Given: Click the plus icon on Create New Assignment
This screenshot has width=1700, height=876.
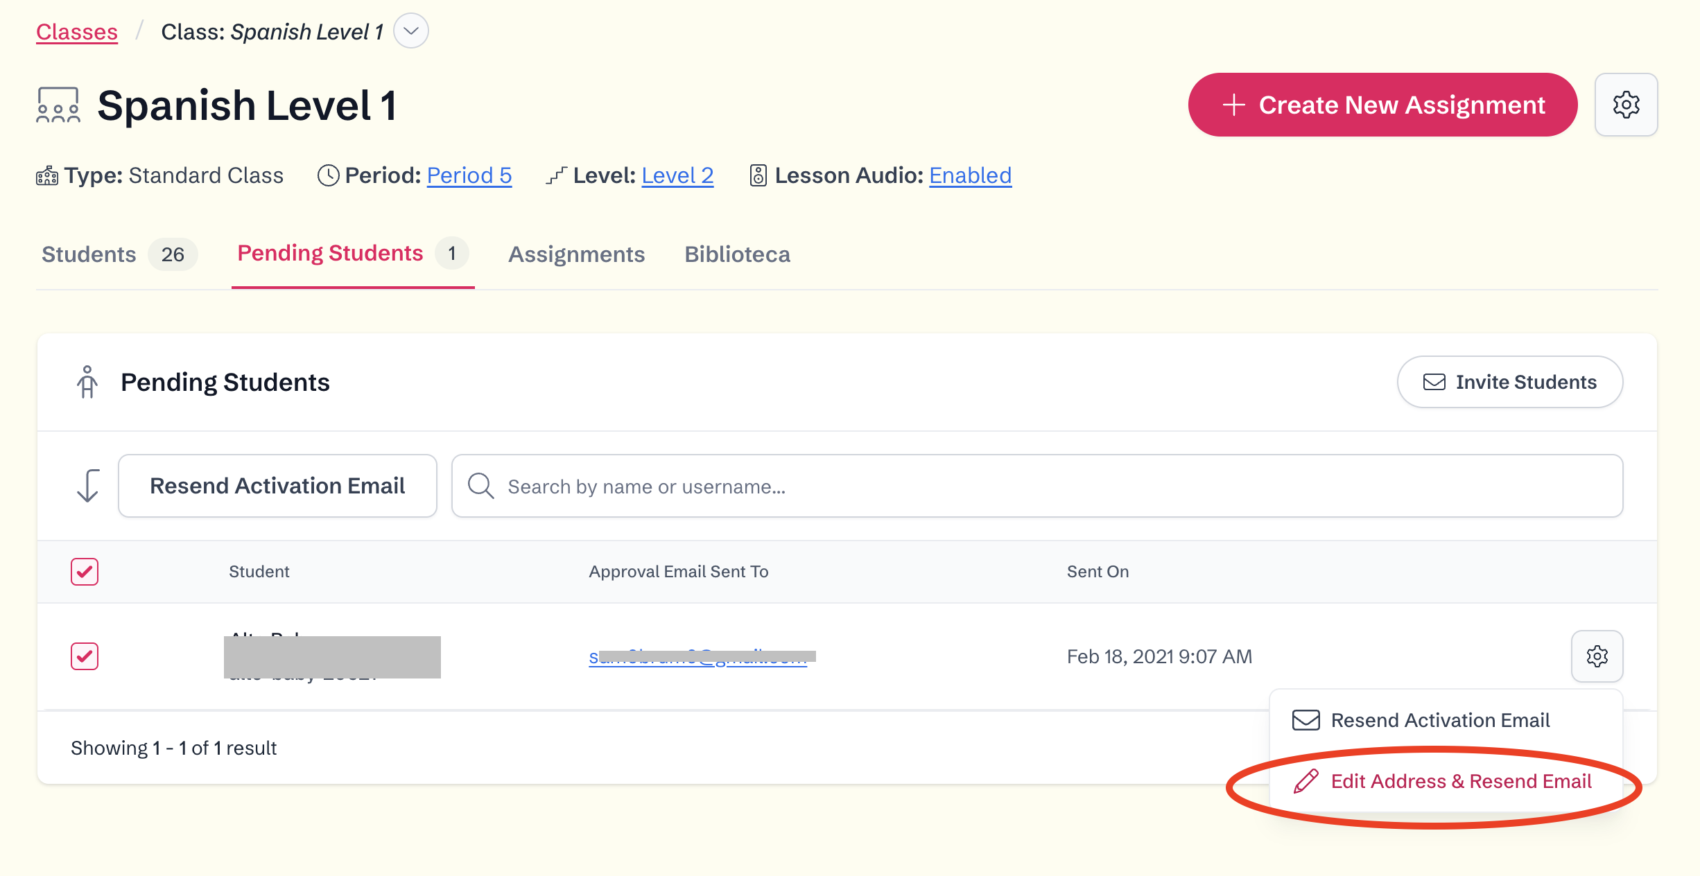Looking at the screenshot, I should tap(1234, 105).
